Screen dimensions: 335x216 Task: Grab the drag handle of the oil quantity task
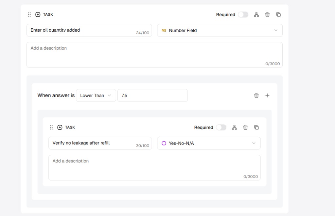pos(29,14)
